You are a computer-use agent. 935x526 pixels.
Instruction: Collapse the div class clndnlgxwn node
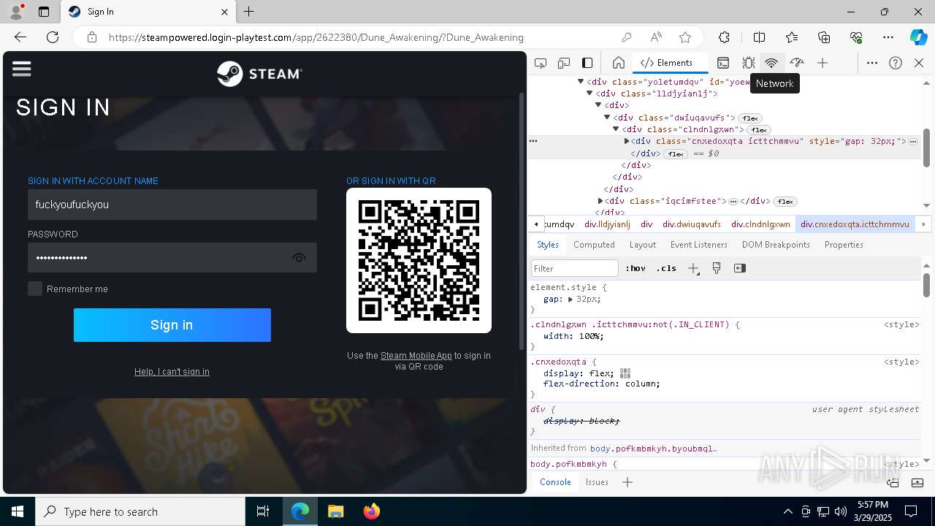[616, 129]
